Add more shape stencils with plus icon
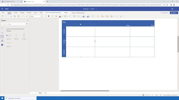 click(2, 45)
